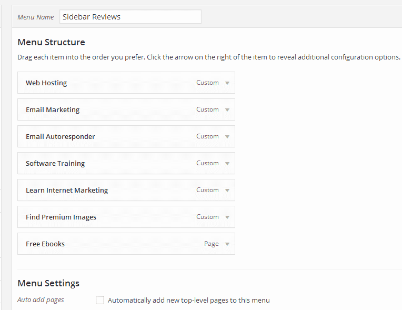The height and width of the screenshot is (310, 402).
Task: Click the Software Training dropdown arrow
Action: click(227, 164)
